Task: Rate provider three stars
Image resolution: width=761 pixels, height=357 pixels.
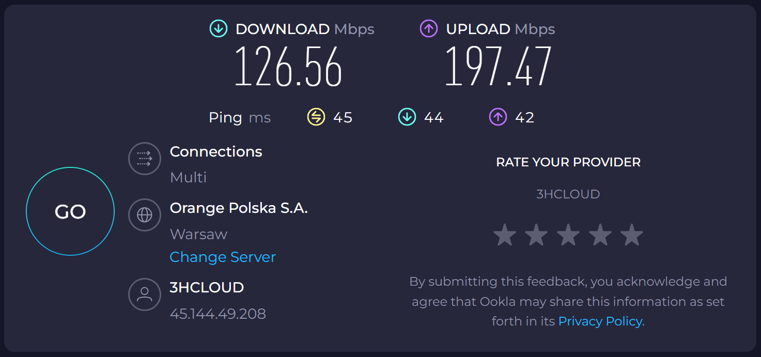Action: point(568,235)
